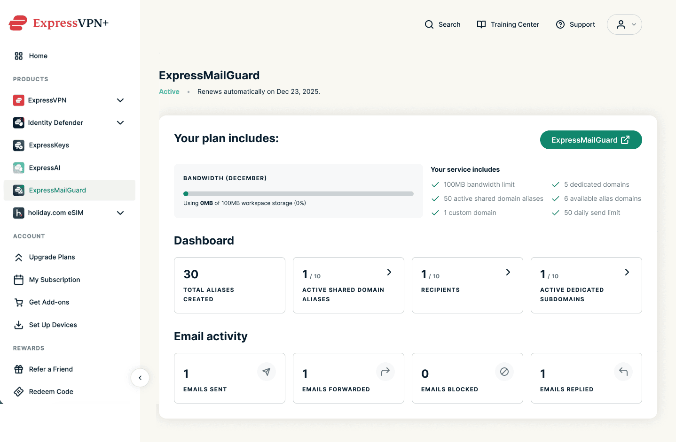Expand the holiday.com eSIM submenu chevron
The image size is (676, 442).
(x=120, y=213)
